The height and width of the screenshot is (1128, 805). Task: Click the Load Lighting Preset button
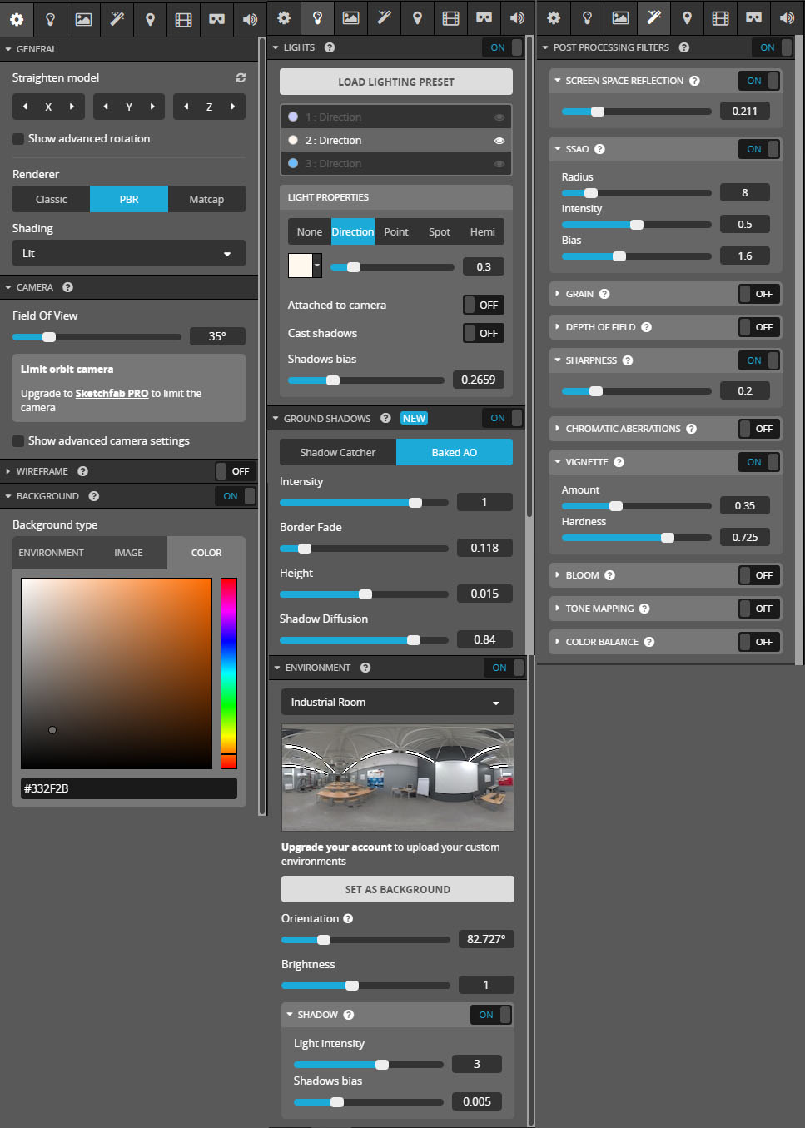[396, 82]
